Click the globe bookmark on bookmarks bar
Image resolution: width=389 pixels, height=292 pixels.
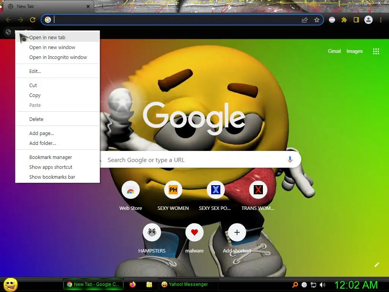8,32
